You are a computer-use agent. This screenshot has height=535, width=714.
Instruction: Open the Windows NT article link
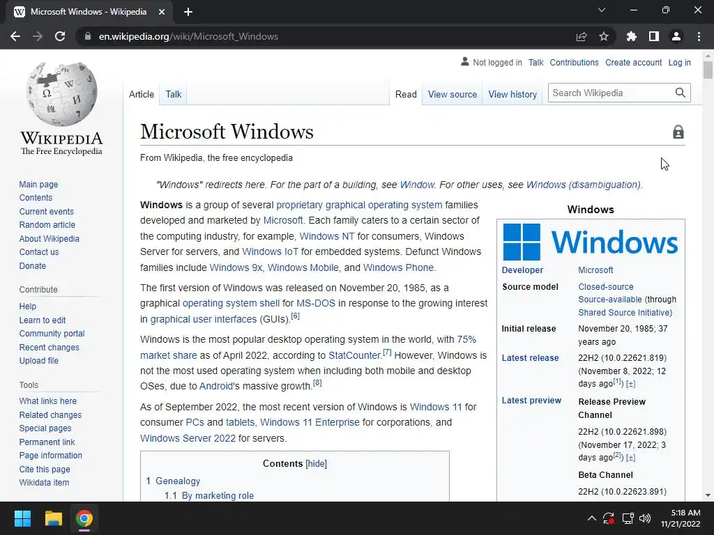[x=326, y=236]
